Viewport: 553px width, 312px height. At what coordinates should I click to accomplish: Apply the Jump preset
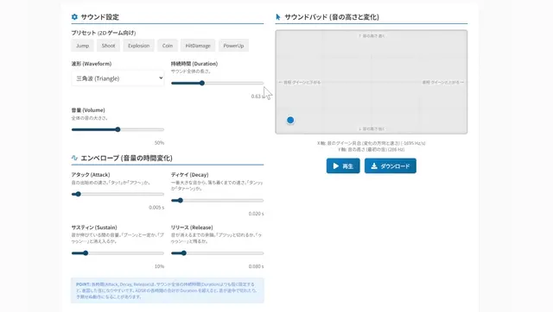pos(83,46)
